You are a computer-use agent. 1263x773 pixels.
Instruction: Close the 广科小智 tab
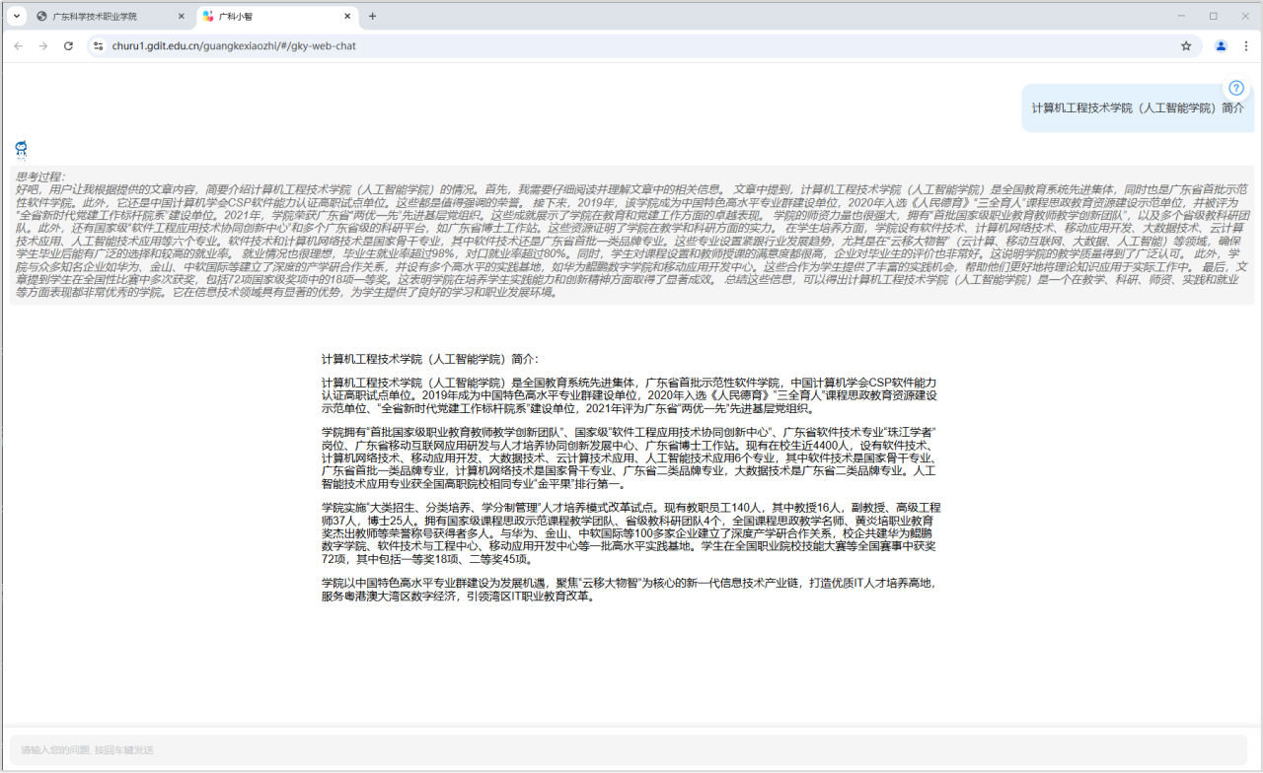(347, 17)
